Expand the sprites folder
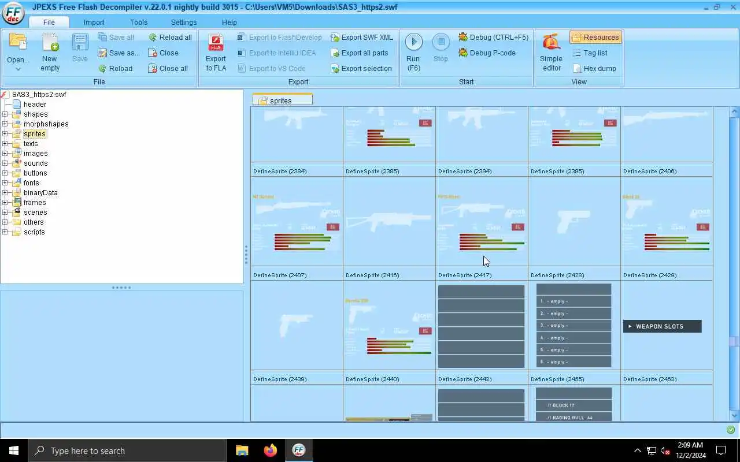 (5, 133)
